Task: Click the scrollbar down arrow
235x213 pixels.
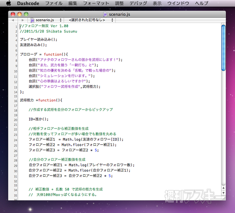Action: [224, 193]
